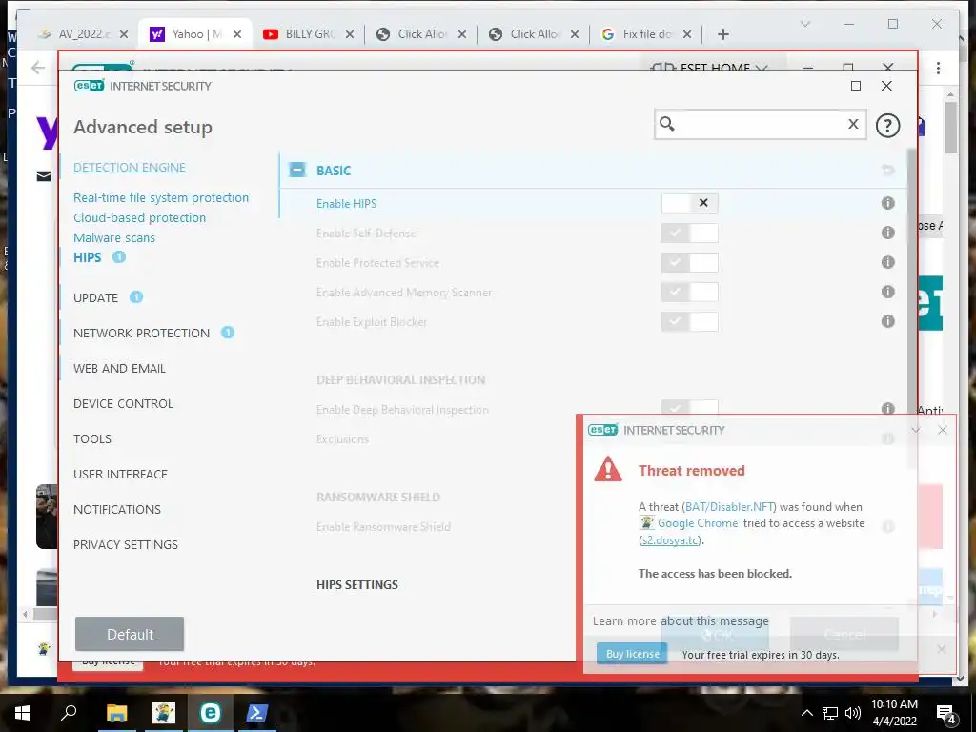
Task: Revert BASIC section settings arrow
Action: (x=887, y=170)
